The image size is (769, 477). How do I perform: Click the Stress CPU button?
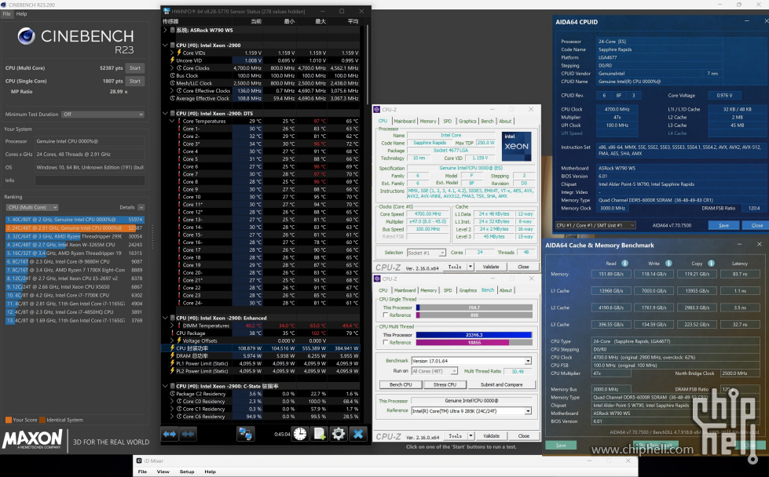[445, 384]
